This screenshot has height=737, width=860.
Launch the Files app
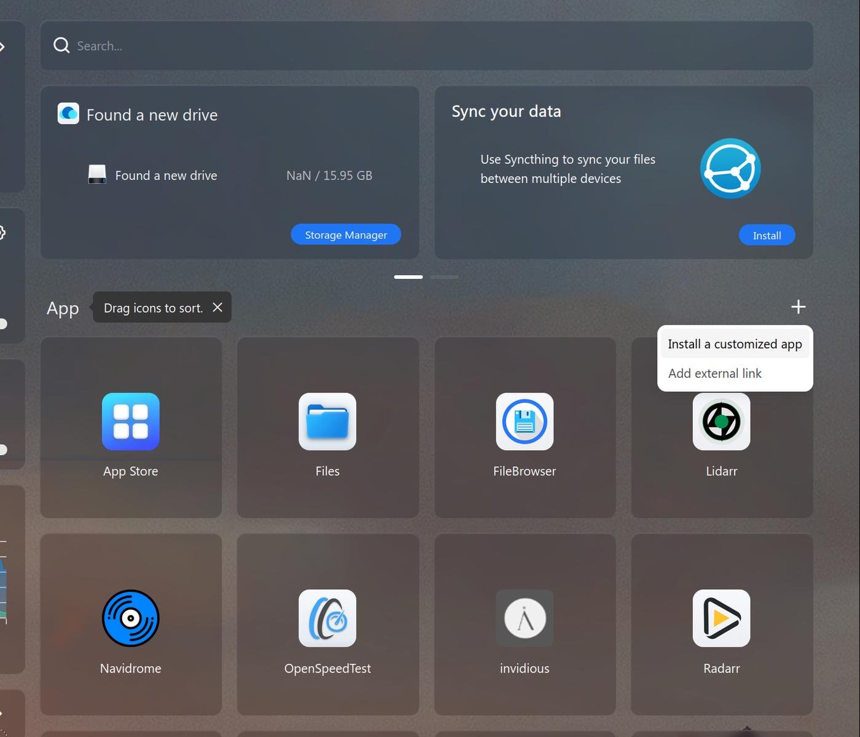327,422
